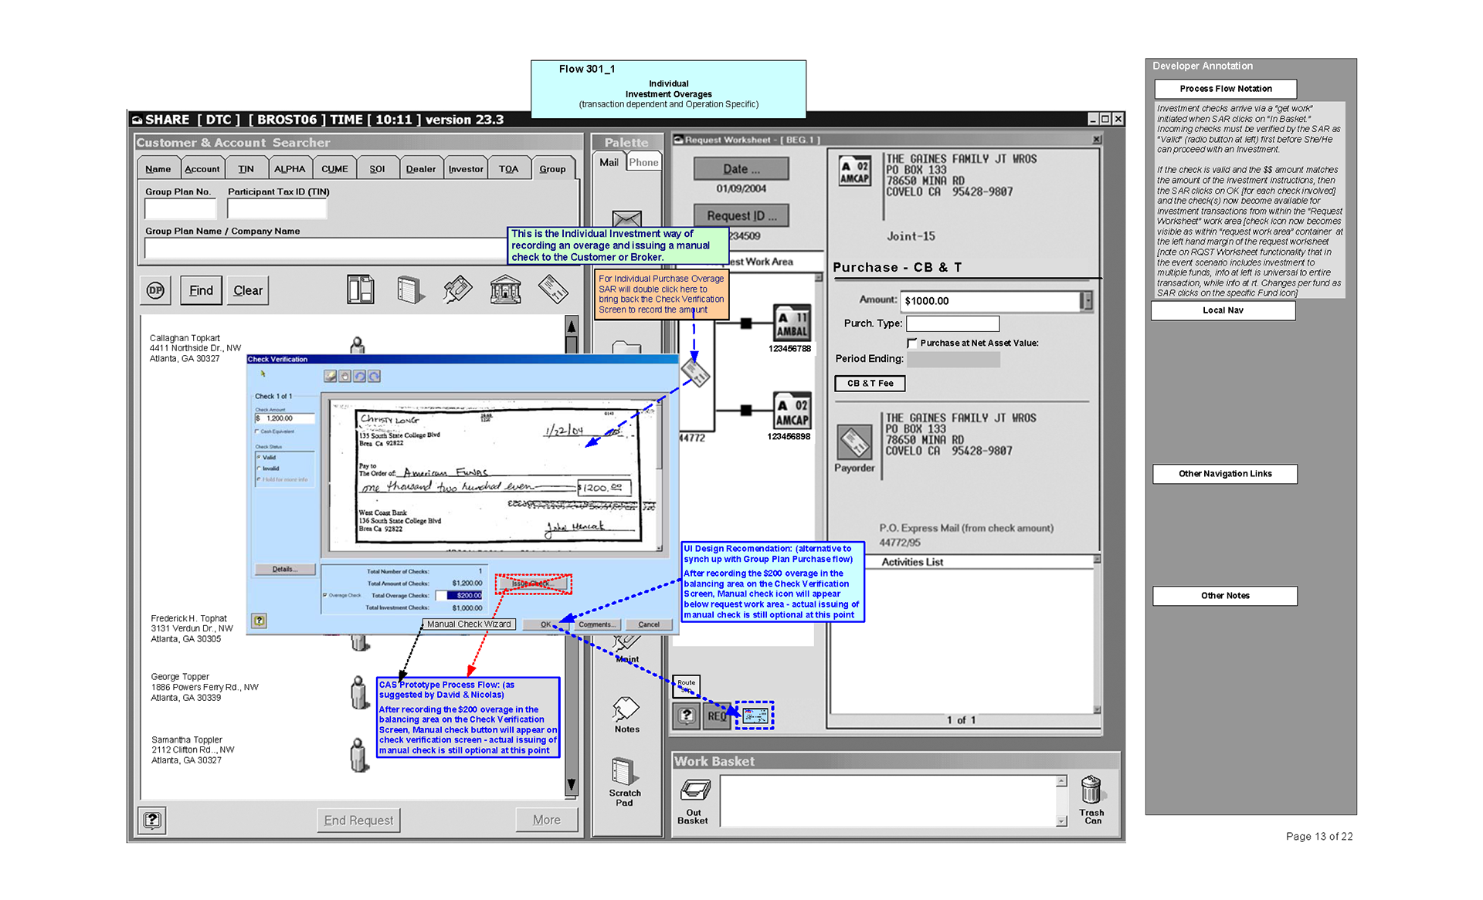Select the Invalid check status radio button
Screen dimensions: 1483x900
259,469
